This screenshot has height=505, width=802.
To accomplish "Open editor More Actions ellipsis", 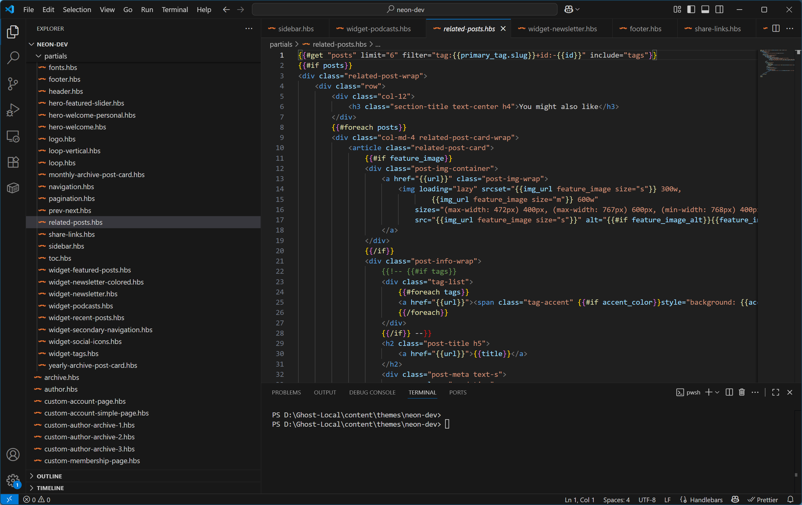I will pyautogui.click(x=790, y=29).
